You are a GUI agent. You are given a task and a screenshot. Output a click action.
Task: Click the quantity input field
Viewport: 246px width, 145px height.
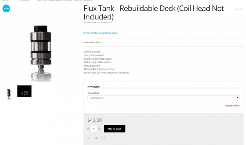point(94,129)
